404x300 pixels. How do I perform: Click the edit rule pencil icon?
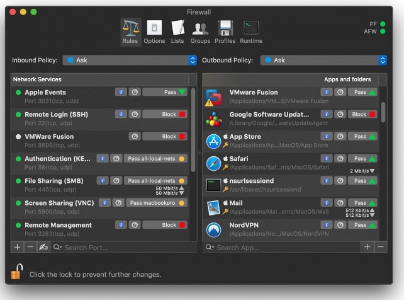pyautogui.click(x=43, y=247)
